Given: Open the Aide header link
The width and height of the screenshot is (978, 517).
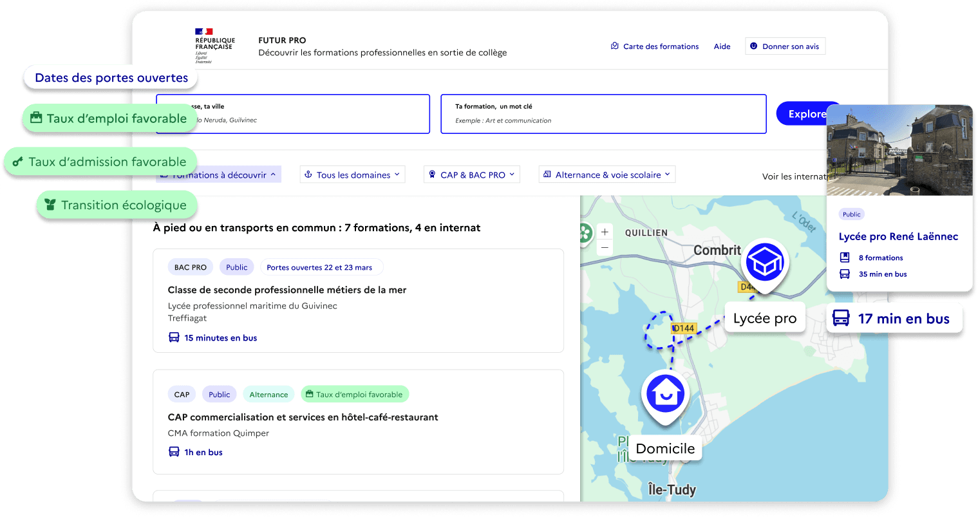Looking at the screenshot, I should 722,46.
